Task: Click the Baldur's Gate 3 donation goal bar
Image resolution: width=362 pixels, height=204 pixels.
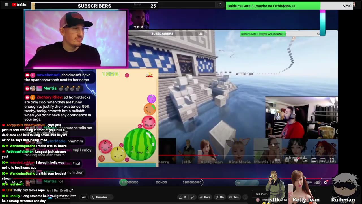Action: tap(289, 6)
